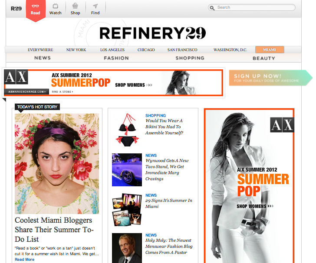Open the Find section with arrow icon
316x263 pixels.
95,10
